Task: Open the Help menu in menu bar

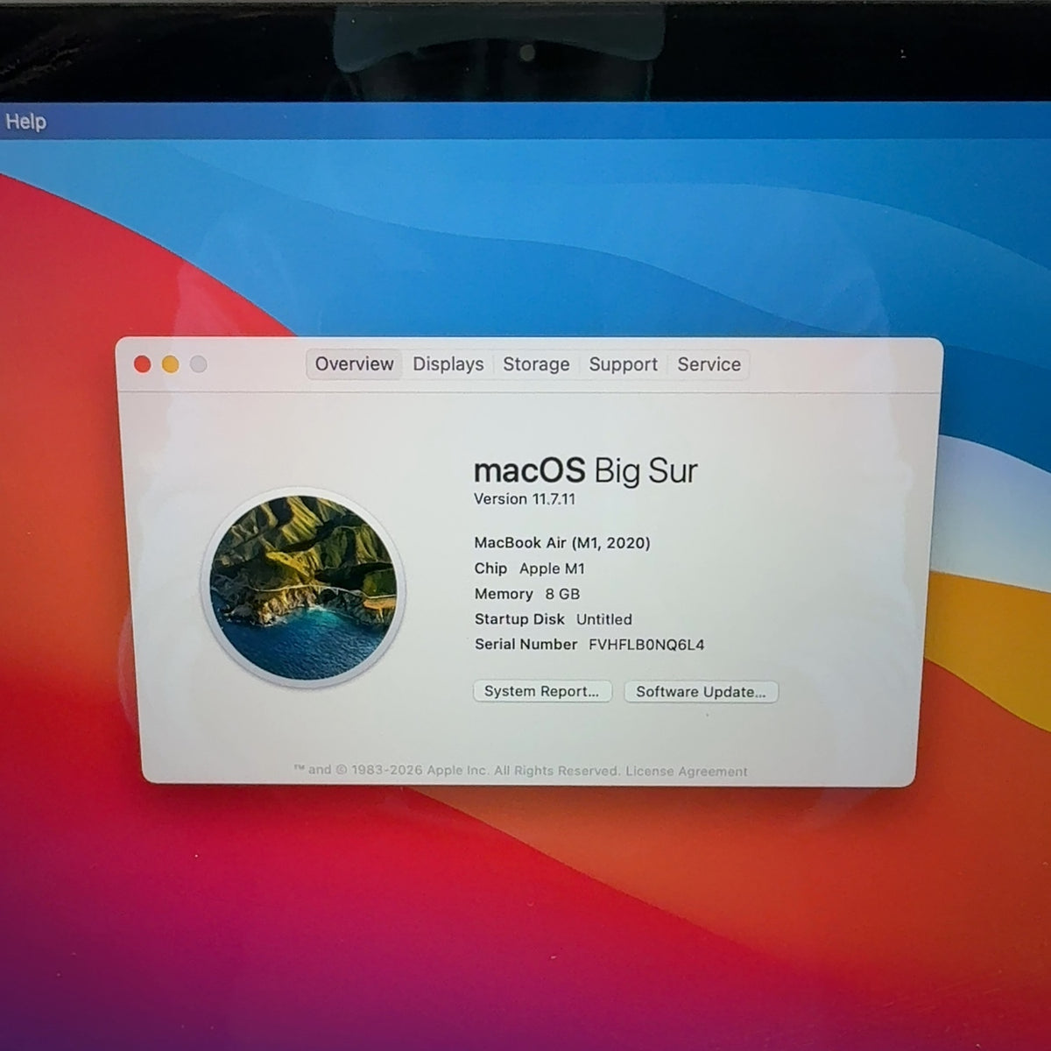Action: point(25,122)
